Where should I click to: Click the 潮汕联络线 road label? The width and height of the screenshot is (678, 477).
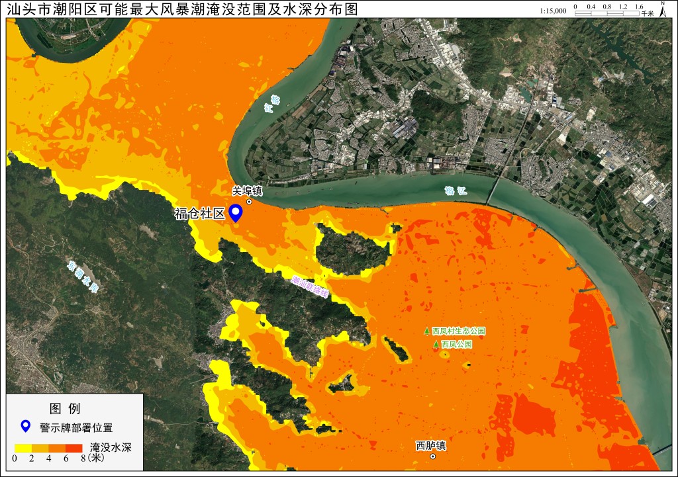(x=310, y=287)
